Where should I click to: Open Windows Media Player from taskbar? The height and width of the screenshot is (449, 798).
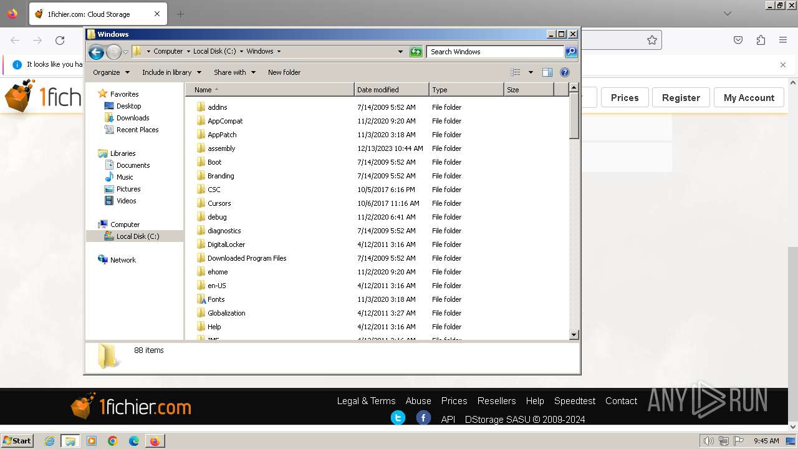[x=92, y=441]
